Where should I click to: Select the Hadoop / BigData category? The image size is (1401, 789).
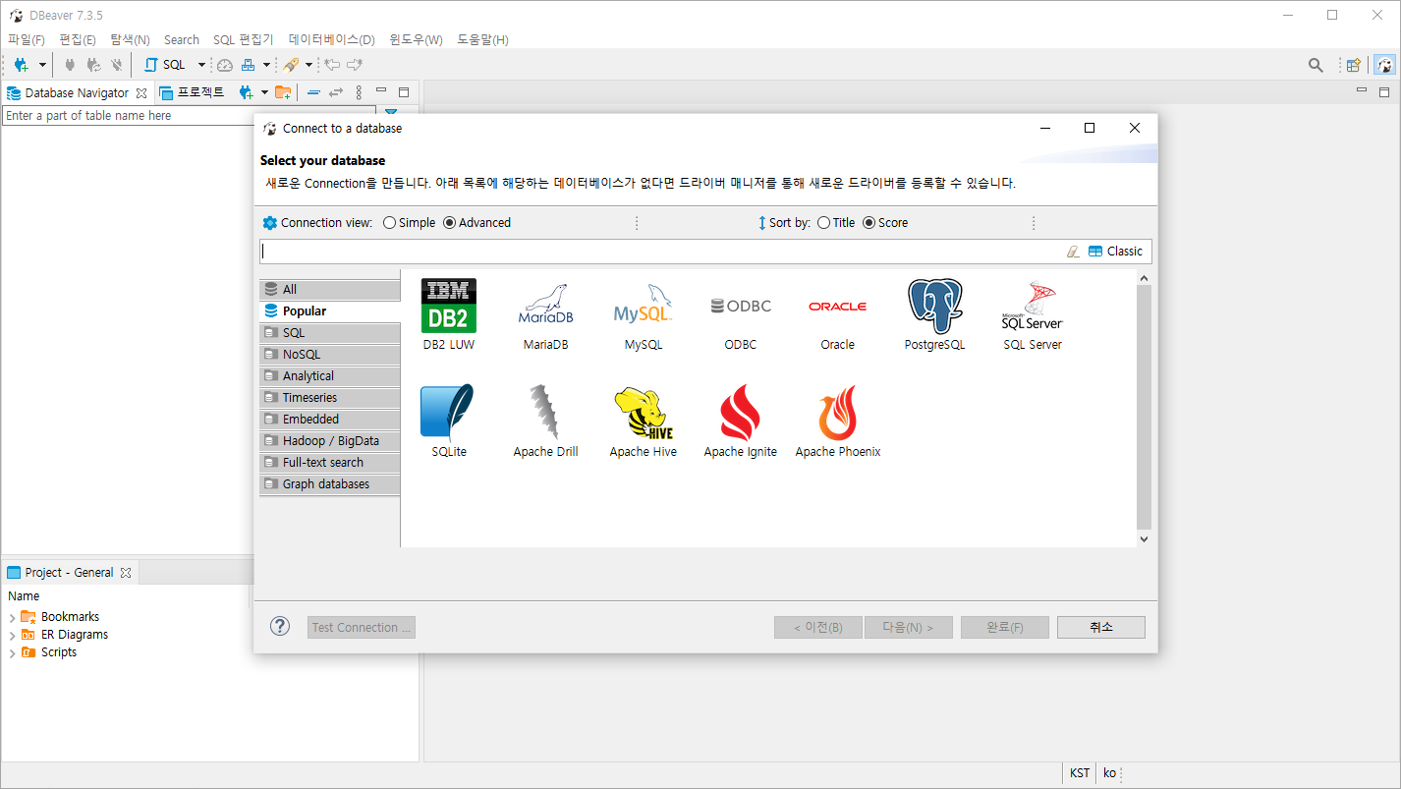(330, 441)
